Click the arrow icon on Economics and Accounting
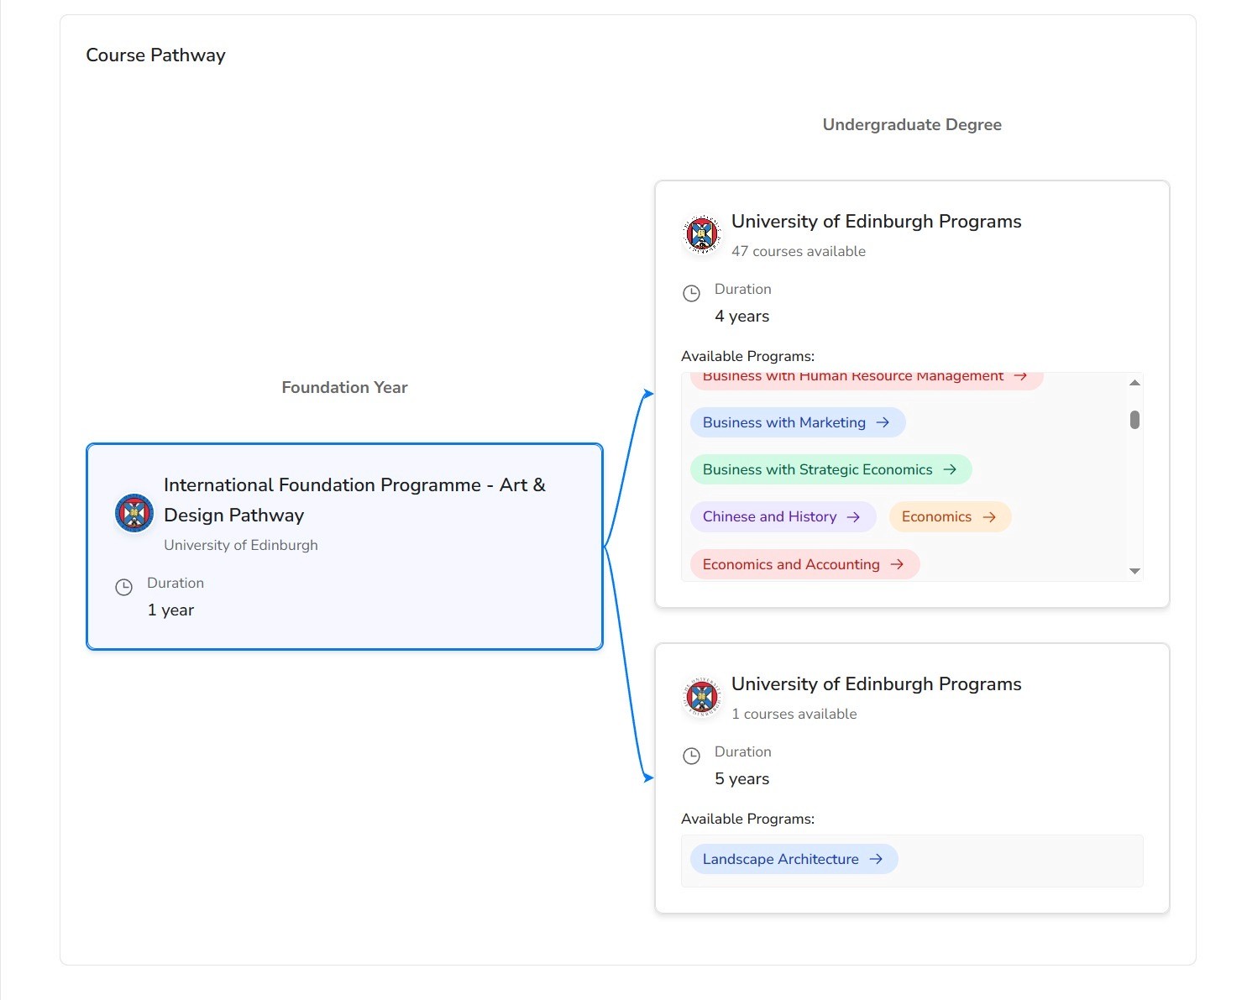Screen dimensions: 1247x1000 click(897, 564)
